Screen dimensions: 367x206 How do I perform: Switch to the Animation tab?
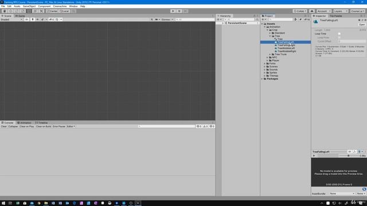tap(24, 122)
